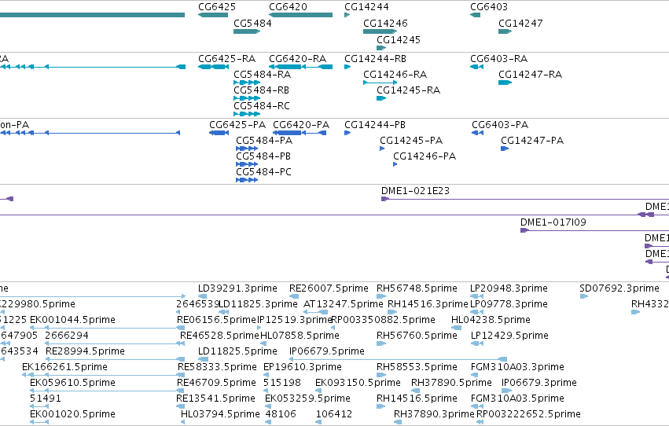The width and height of the screenshot is (669, 426).
Task: Select the CG6420-RA transcript glyph
Action: pyautogui.click(x=301, y=67)
